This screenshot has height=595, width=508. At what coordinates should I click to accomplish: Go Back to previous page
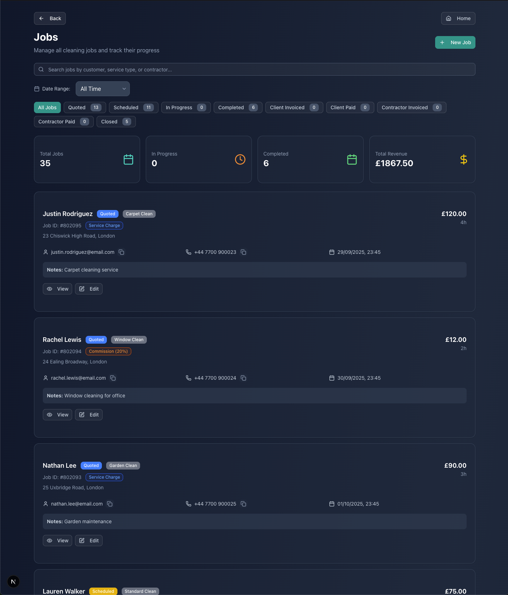[50, 18]
